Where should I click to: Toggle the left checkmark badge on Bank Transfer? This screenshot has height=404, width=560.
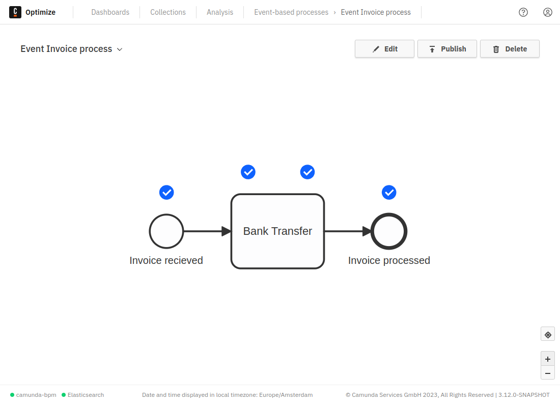(x=248, y=172)
